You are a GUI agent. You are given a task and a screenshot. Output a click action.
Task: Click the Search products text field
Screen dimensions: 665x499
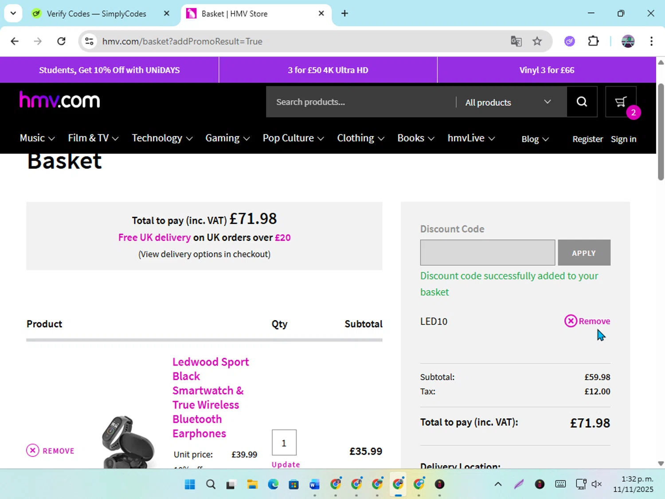point(361,102)
